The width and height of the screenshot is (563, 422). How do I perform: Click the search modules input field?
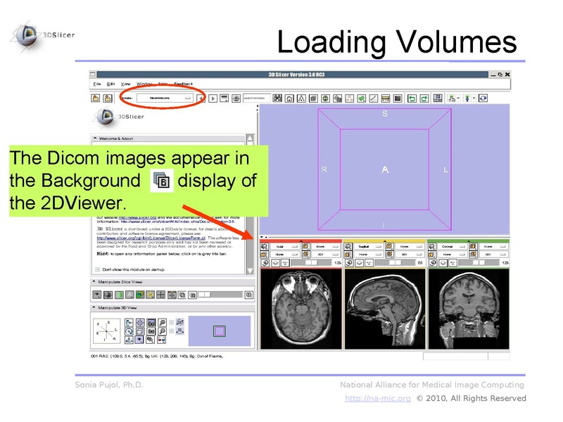[x=257, y=96]
